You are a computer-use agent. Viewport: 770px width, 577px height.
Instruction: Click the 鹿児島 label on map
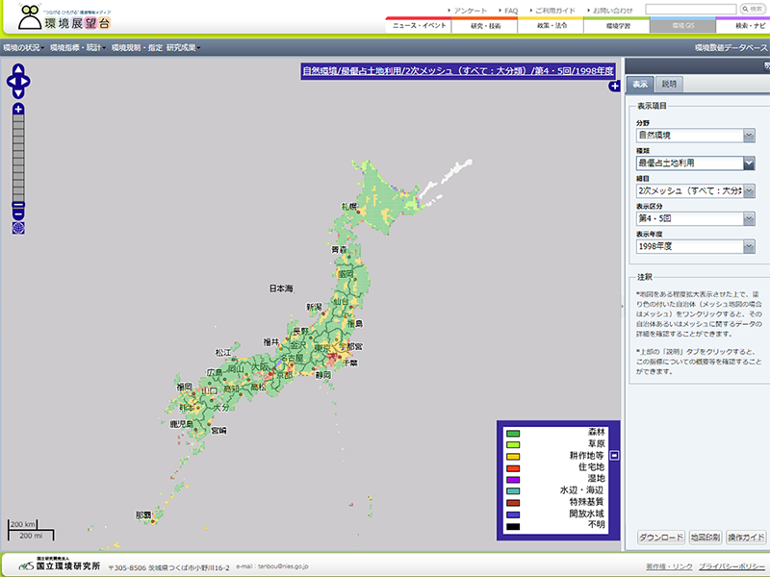click(182, 424)
